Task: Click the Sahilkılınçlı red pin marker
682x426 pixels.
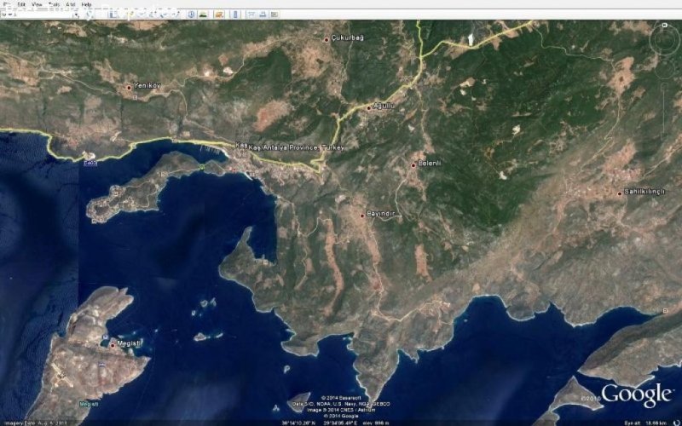Action: [x=620, y=193]
